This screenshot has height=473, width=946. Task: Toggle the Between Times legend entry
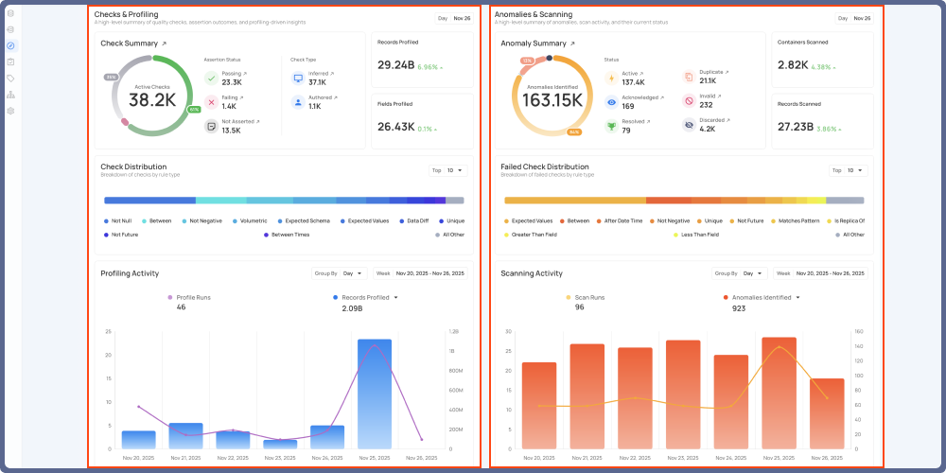[288, 235]
